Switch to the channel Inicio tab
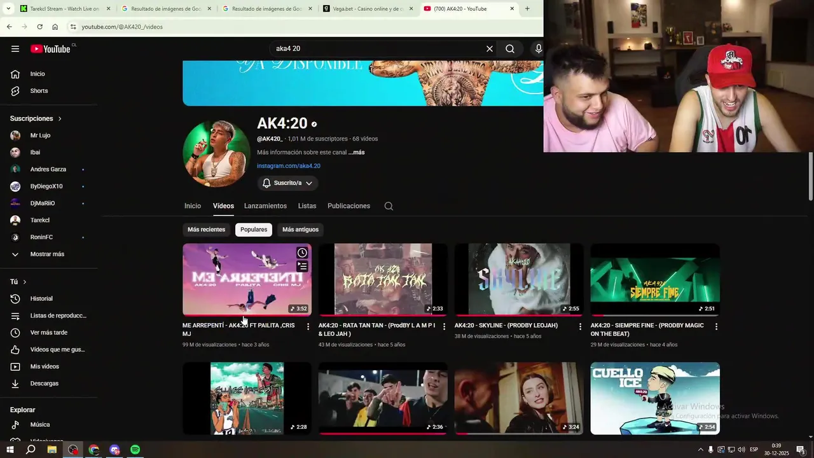The width and height of the screenshot is (814, 458). coord(193,206)
